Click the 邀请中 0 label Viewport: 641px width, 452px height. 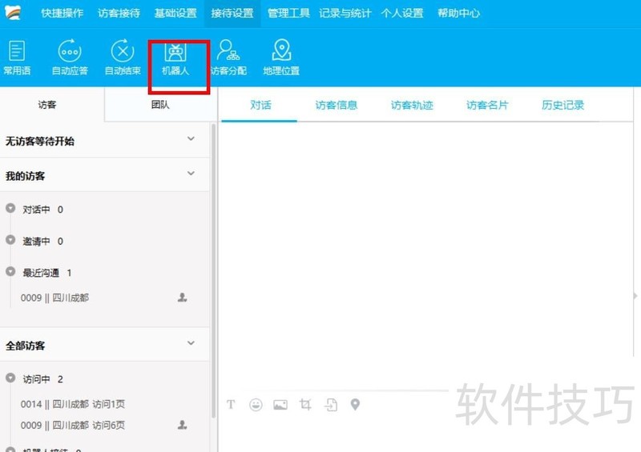tap(42, 242)
